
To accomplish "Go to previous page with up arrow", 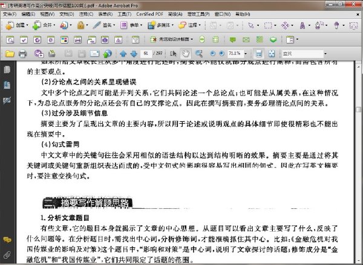I will 123,54.
